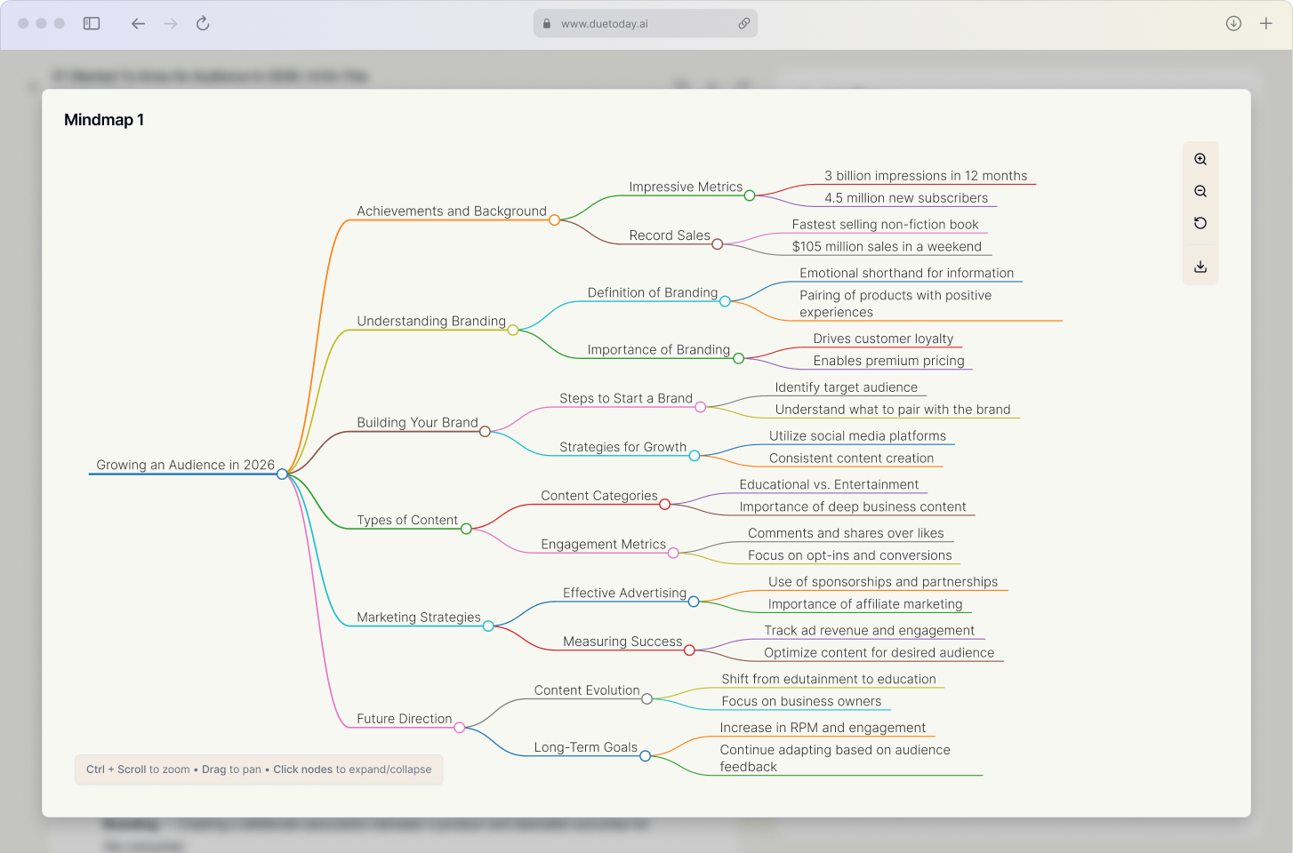
Task: Collapse the Achievements and Background branch node
Action: tap(554, 219)
